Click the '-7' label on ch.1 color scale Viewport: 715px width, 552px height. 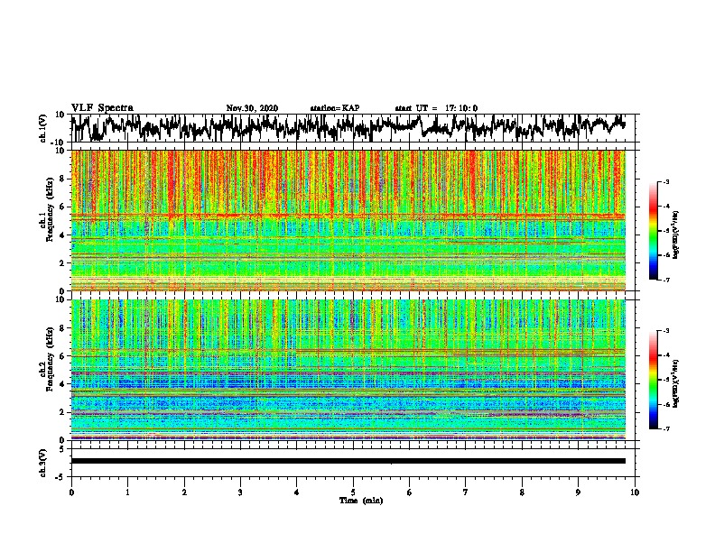coord(665,280)
